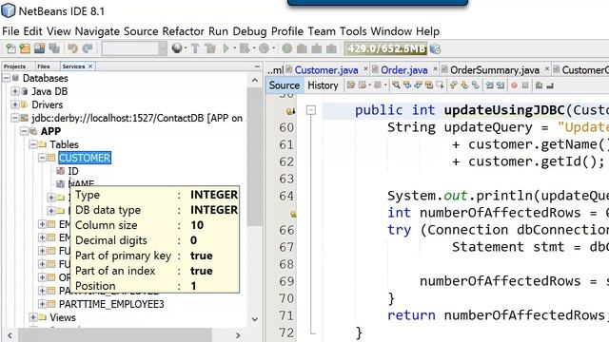Image resolution: width=609 pixels, height=342 pixels.
Task: Click the Undo arrow icon
Action: pos(72,48)
